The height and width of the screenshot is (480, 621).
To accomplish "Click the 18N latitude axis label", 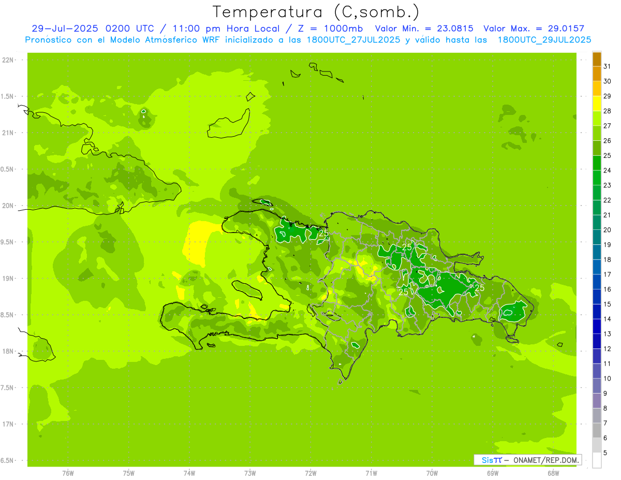I will pyautogui.click(x=8, y=352).
